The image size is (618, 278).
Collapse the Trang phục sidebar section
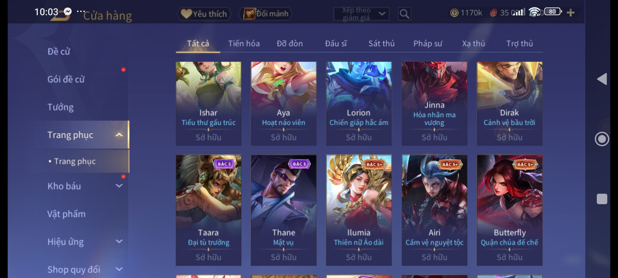(119, 135)
